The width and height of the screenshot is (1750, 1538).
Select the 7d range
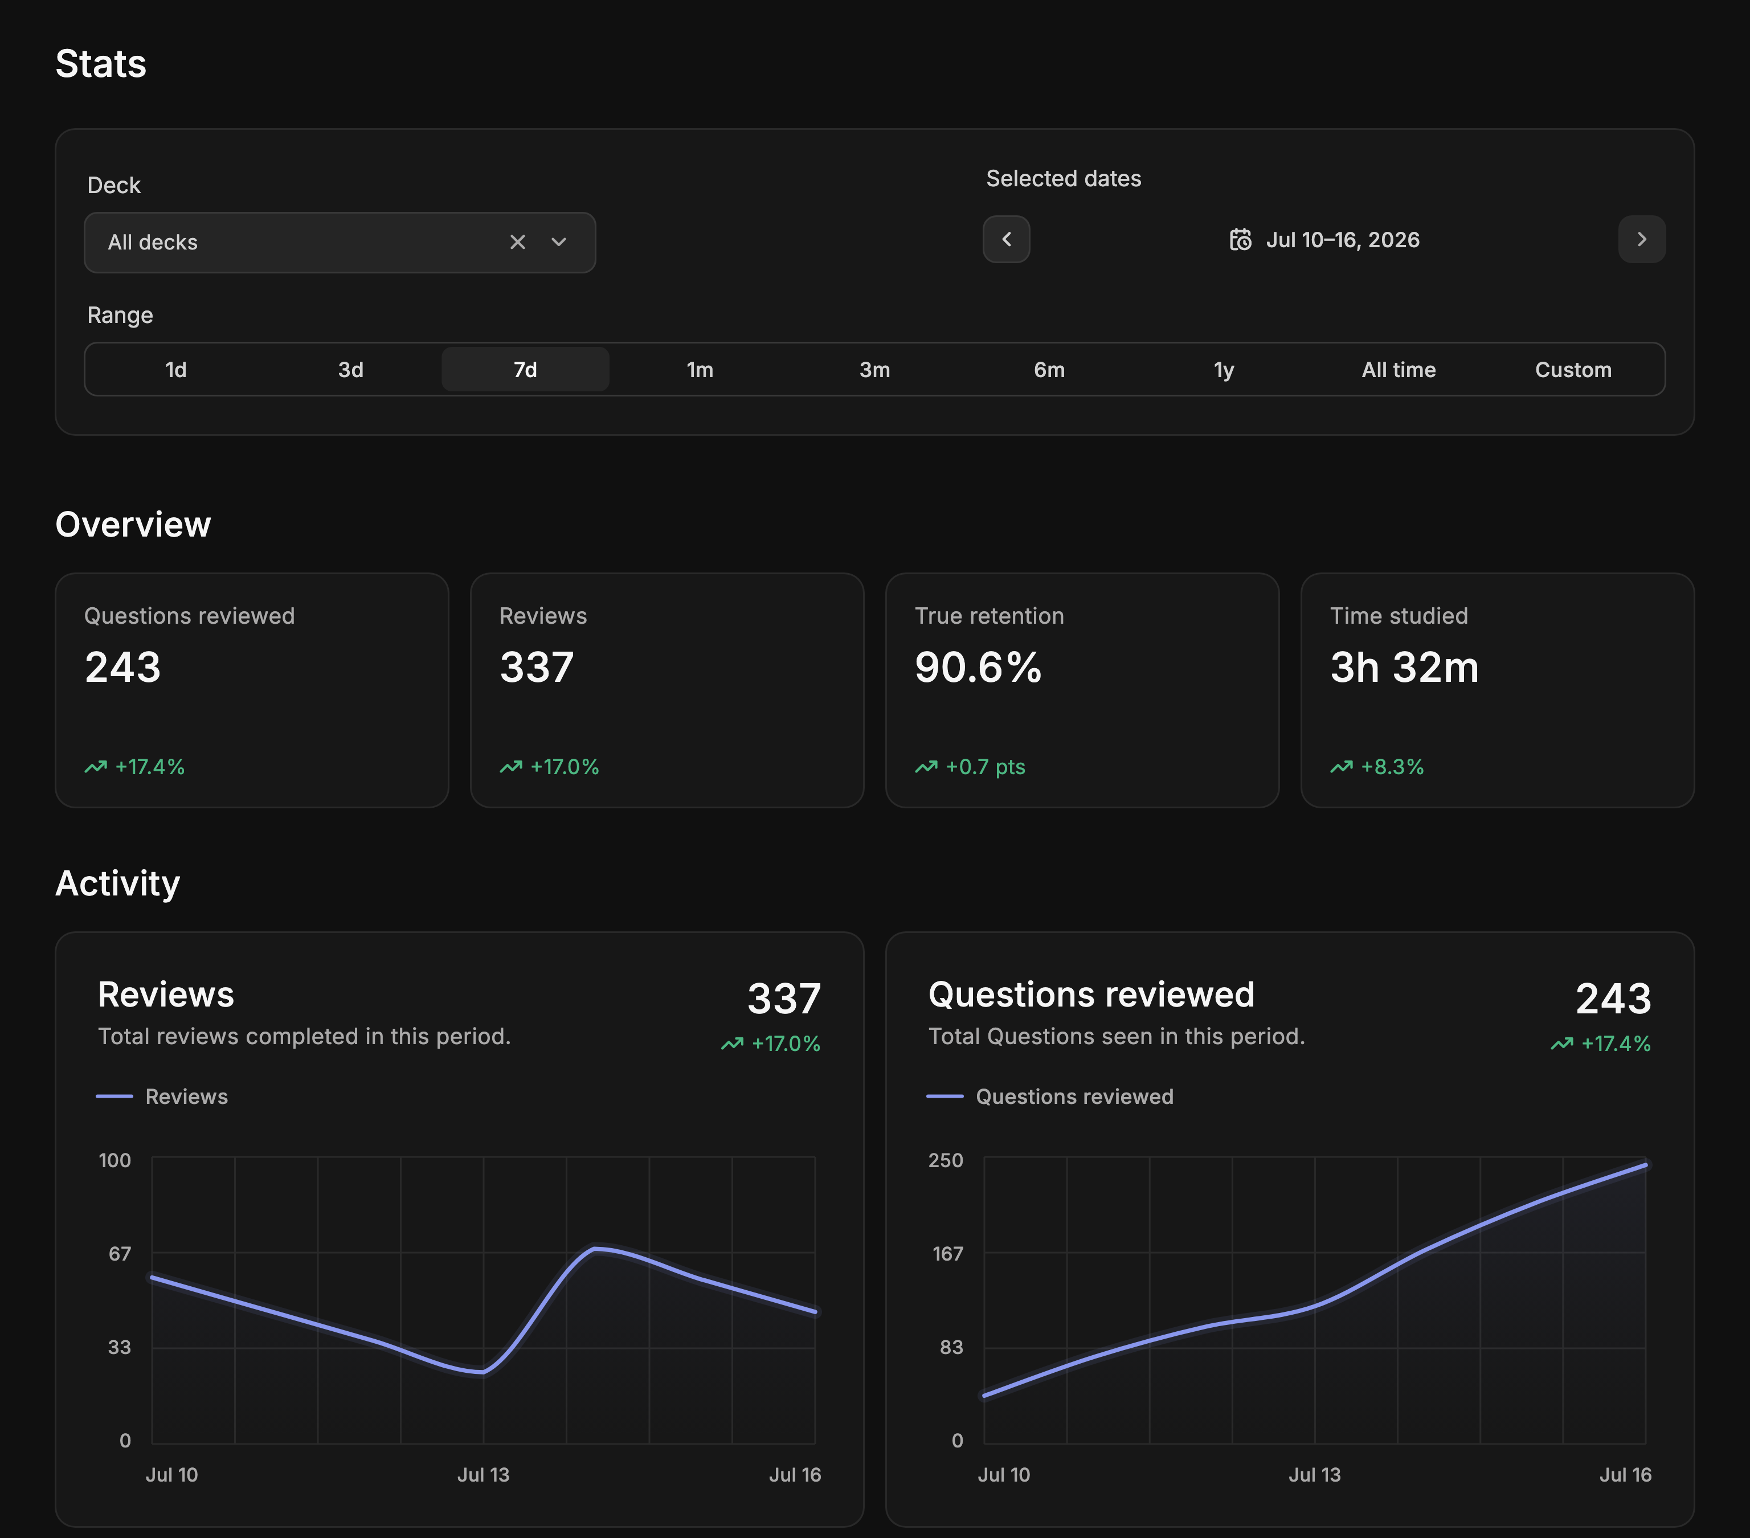coord(526,369)
